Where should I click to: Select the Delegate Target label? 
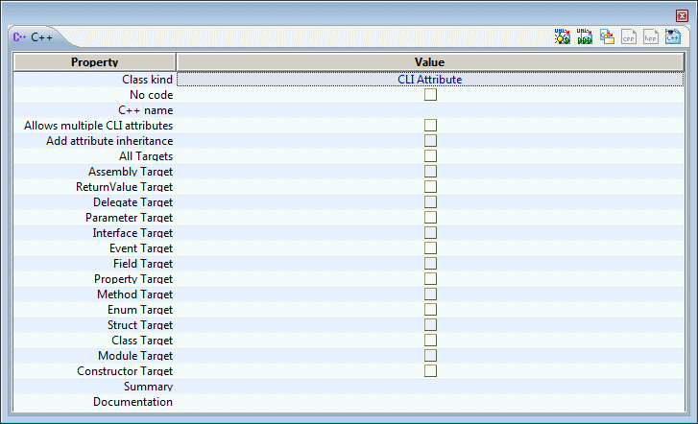point(132,202)
